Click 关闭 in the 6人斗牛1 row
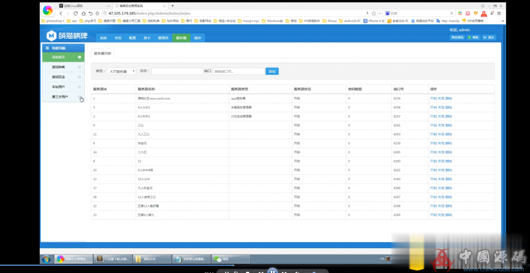530x273 pixels. (441, 107)
